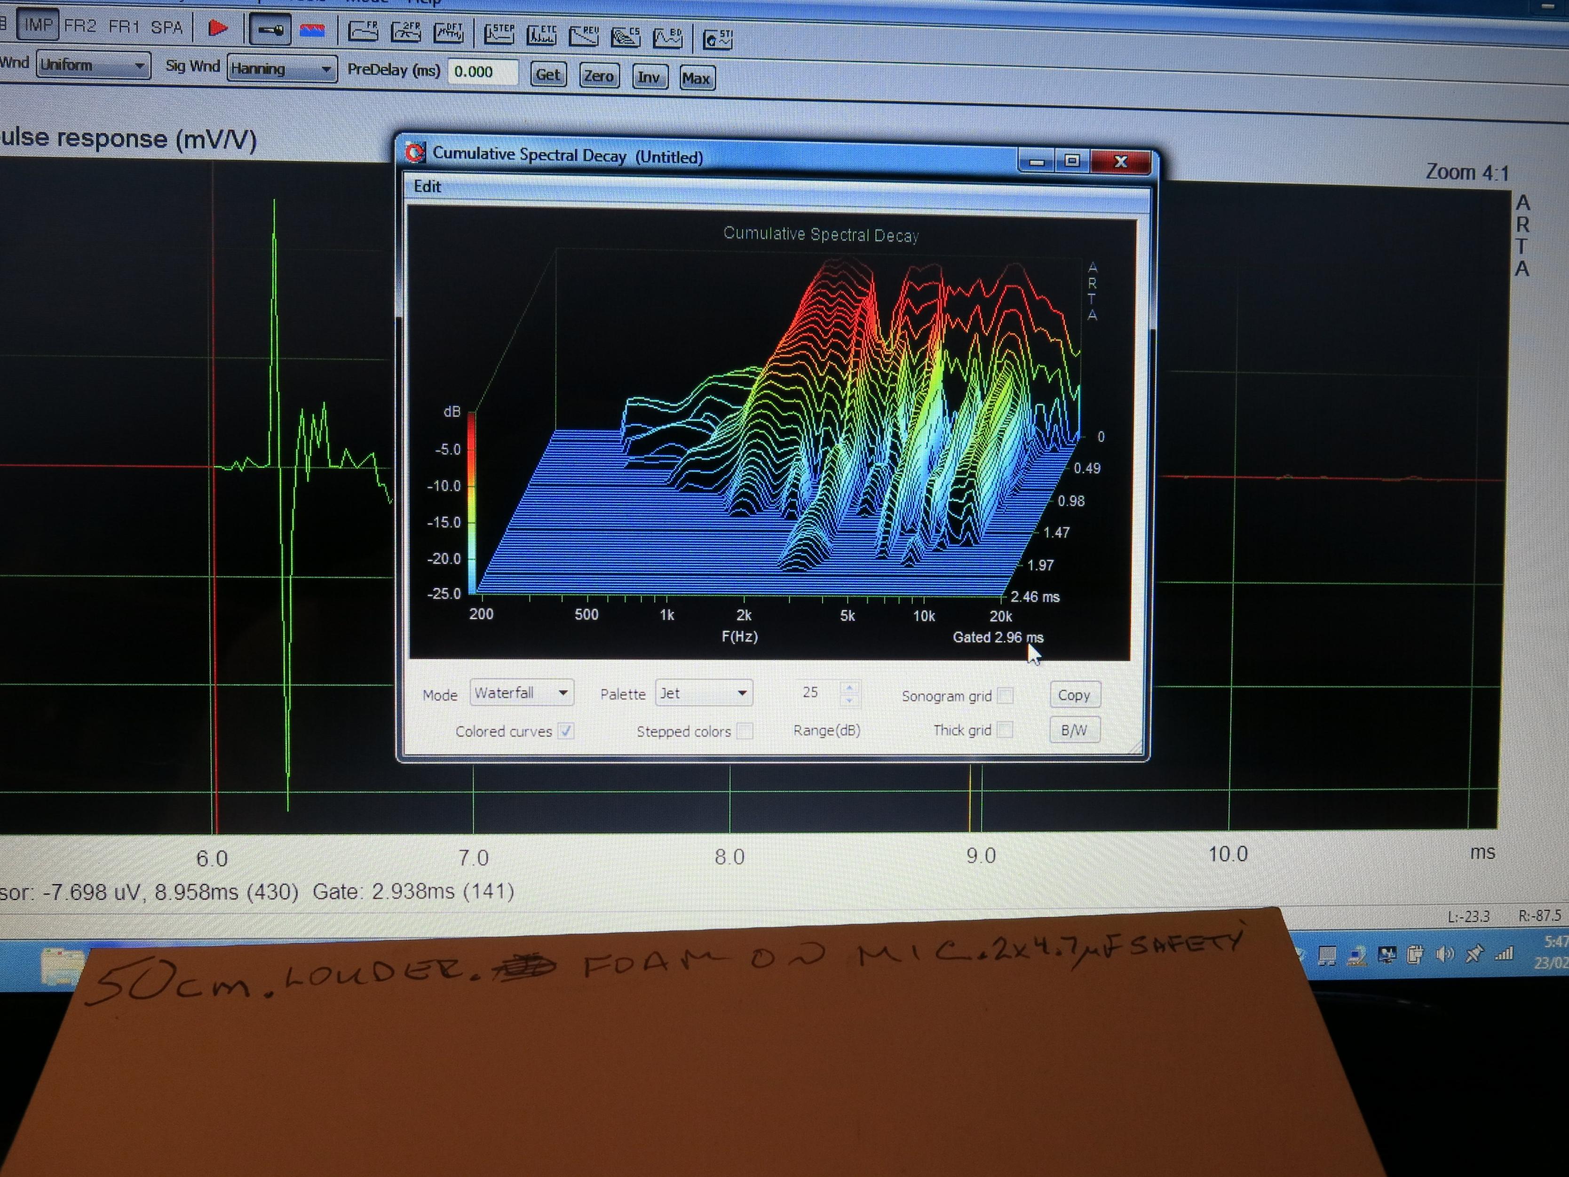This screenshot has width=1569, height=1177.
Task: Enable the Thick grid checkbox
Action: tap(1005, 729)
